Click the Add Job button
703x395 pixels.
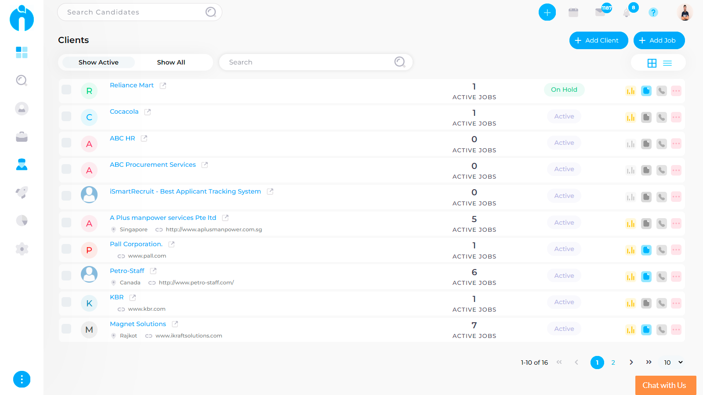[x=659, y=40]
